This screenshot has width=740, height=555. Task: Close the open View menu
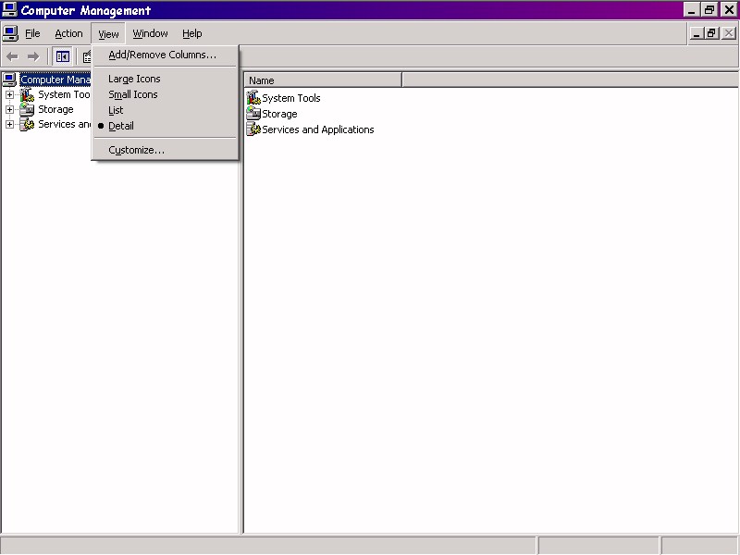click(x=108, y=34)
